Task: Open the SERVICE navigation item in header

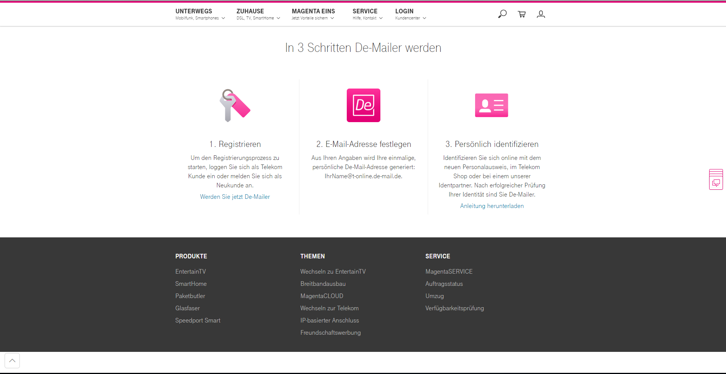Action: pyautogui.click(x=365, y=11)
